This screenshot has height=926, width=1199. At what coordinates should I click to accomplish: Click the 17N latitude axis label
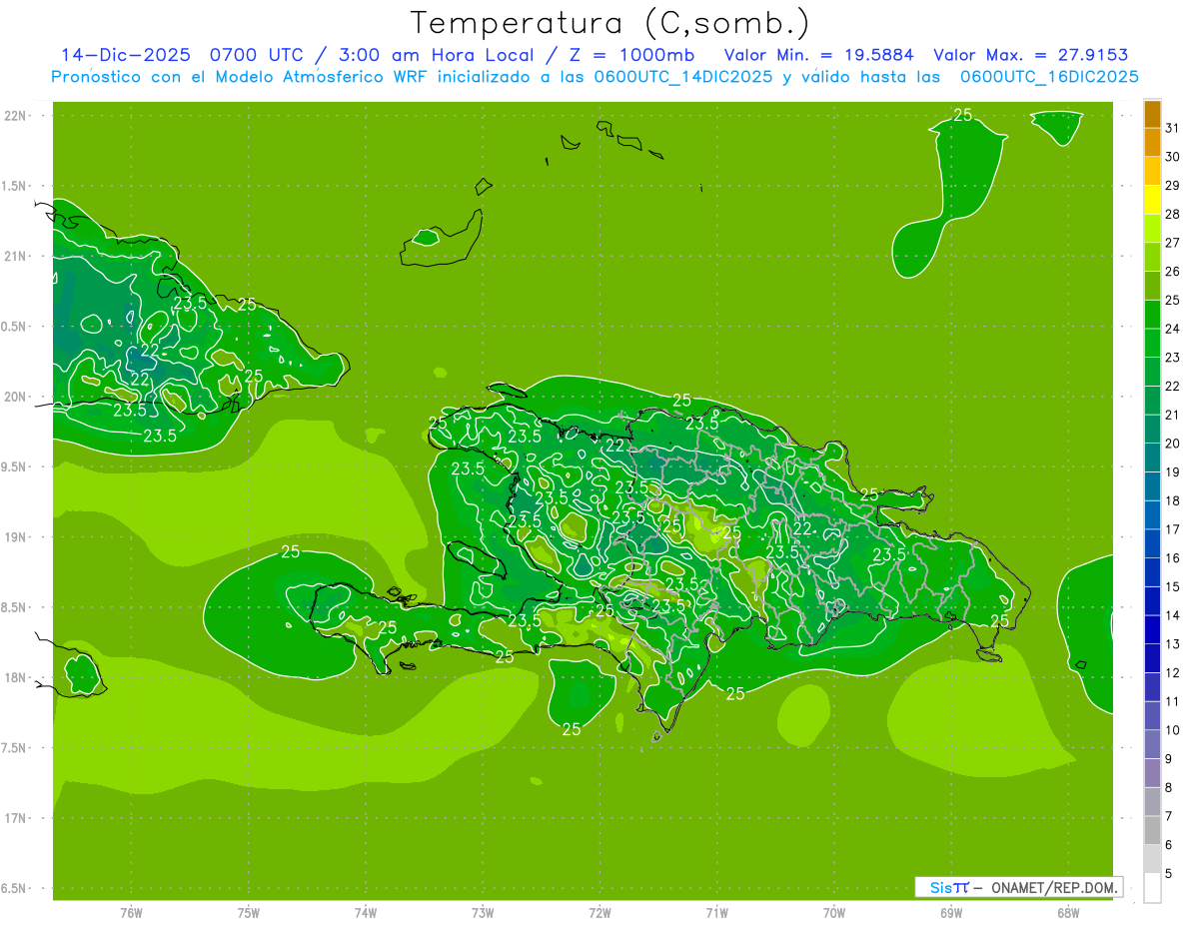(x=16, y=818)
